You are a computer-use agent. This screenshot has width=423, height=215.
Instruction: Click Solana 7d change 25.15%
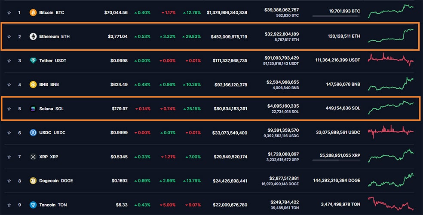192,109
